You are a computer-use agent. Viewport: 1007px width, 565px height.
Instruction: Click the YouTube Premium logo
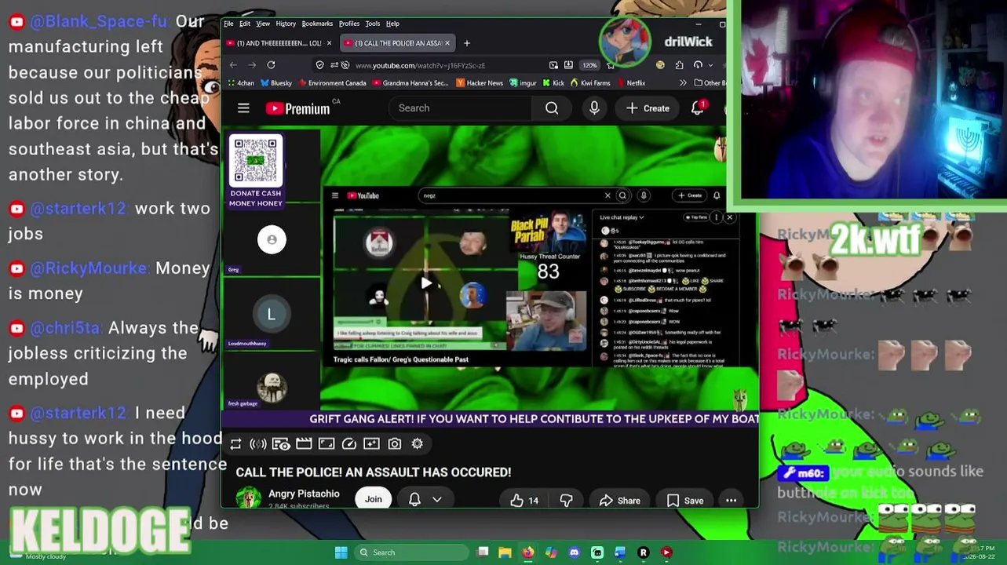(x=297, y=108)
